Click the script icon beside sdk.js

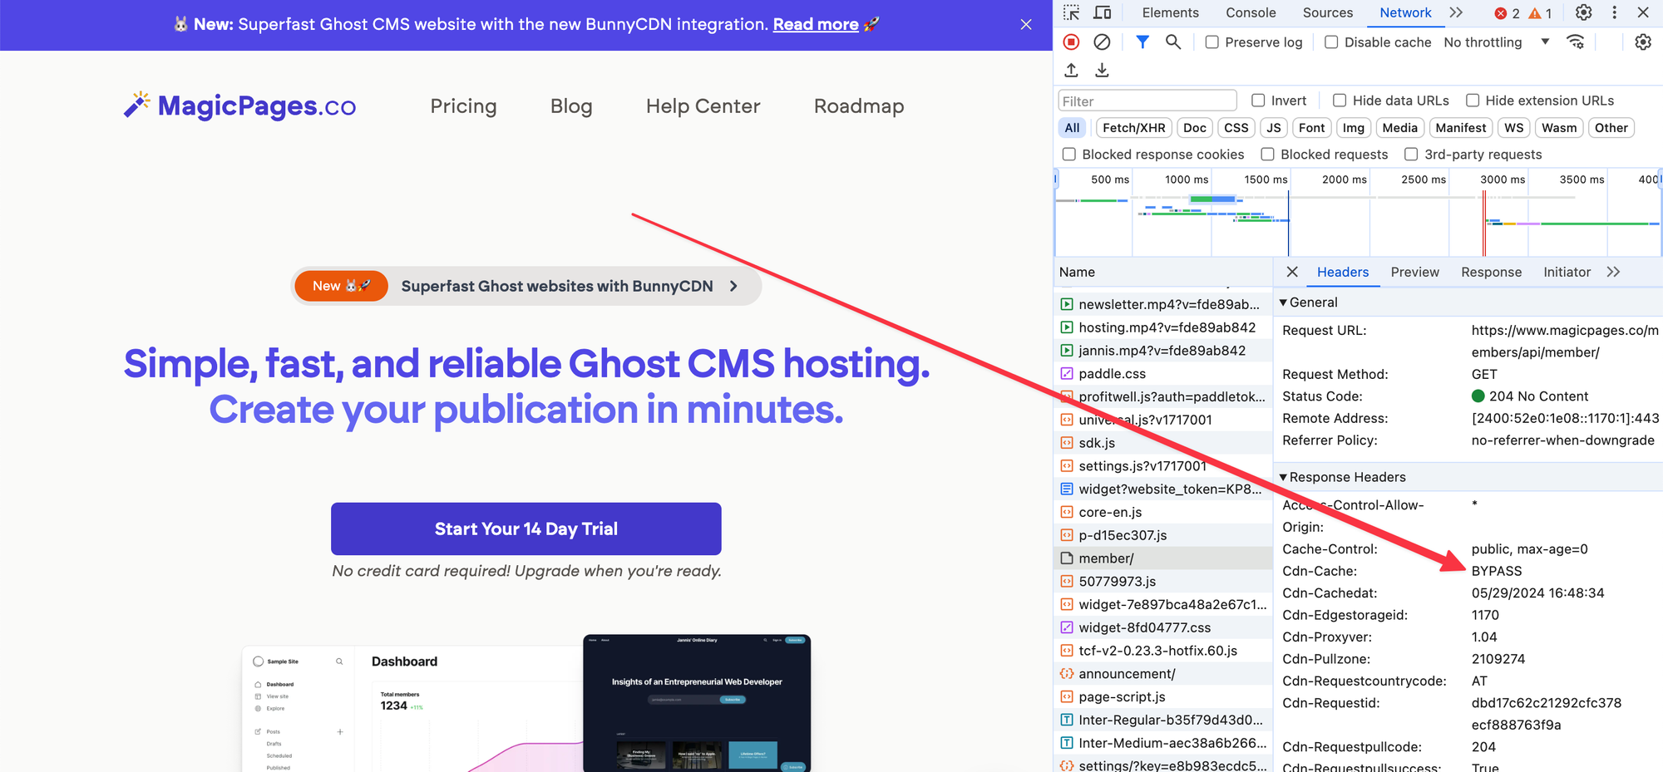[1067, 443]
